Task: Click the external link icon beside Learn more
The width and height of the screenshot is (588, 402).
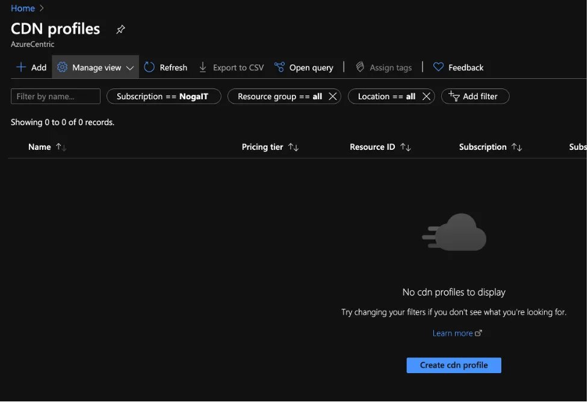Action: [x=478, y=333]
